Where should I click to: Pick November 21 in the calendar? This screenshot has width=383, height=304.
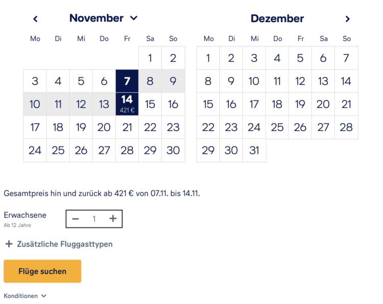[127, 127]
